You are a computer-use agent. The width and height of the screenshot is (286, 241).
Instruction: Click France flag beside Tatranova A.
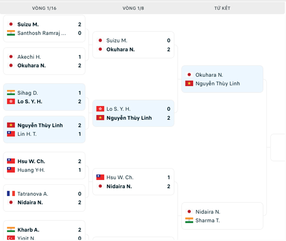click(x=11, y=194)
